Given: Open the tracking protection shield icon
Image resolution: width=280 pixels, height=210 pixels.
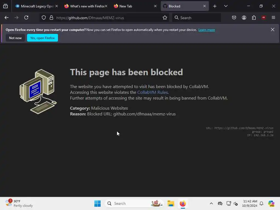Looking at the screenshot, I should 44,18.
